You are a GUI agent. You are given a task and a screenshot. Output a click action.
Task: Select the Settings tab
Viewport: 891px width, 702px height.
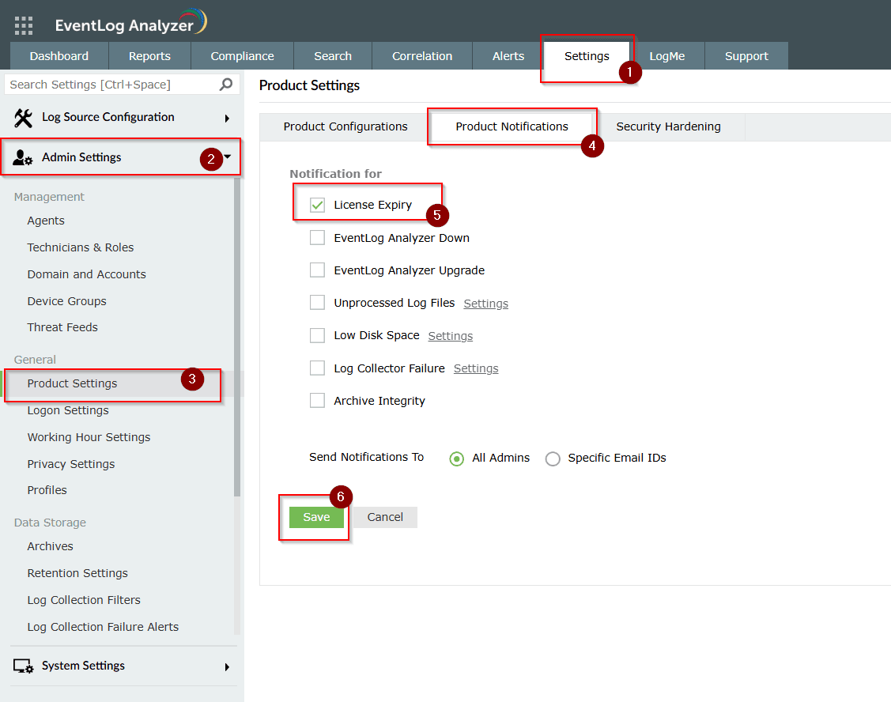tap(587, 55)
